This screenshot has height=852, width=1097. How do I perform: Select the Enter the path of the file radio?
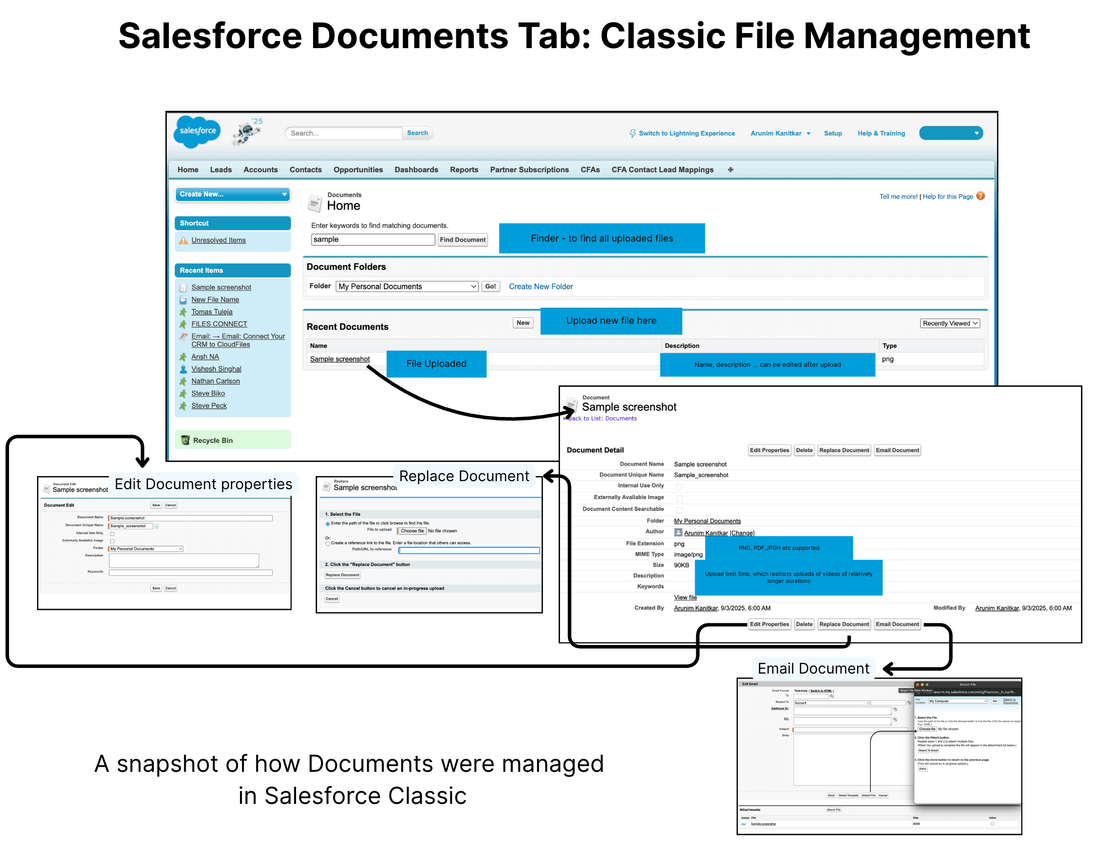328,524
